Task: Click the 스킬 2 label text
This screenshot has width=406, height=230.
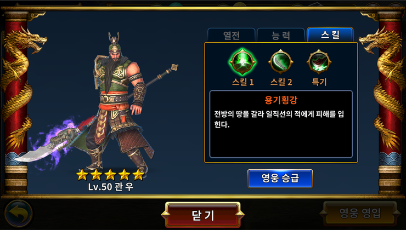Action: tap(281, 82)
